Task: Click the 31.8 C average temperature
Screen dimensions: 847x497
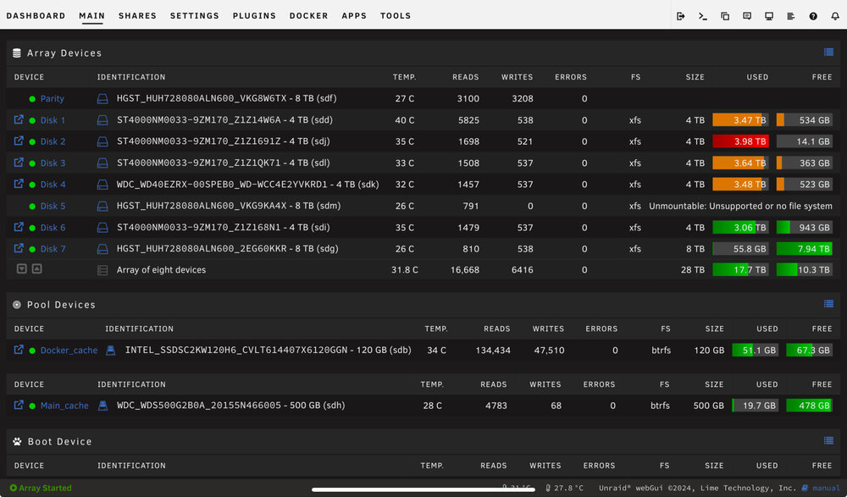Action: click(405, 269)
